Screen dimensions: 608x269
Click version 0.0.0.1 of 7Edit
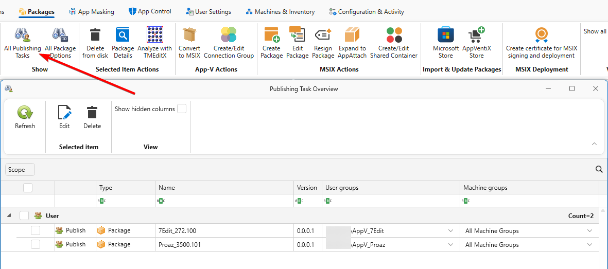point(307,230)
